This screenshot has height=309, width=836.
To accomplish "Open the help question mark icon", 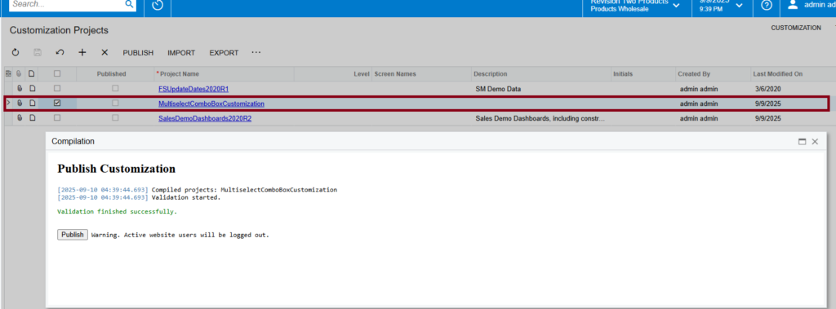I will click(767, 6).
